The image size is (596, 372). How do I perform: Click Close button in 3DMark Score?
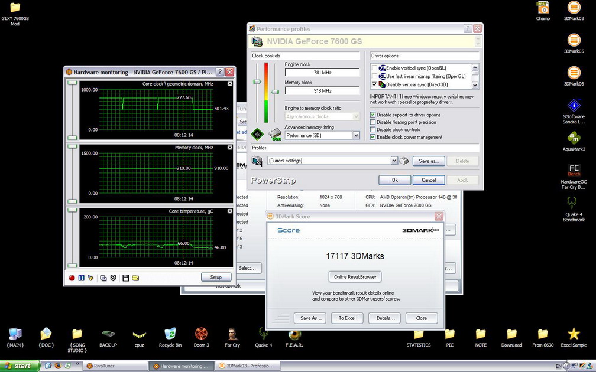[x=422, y=318]
